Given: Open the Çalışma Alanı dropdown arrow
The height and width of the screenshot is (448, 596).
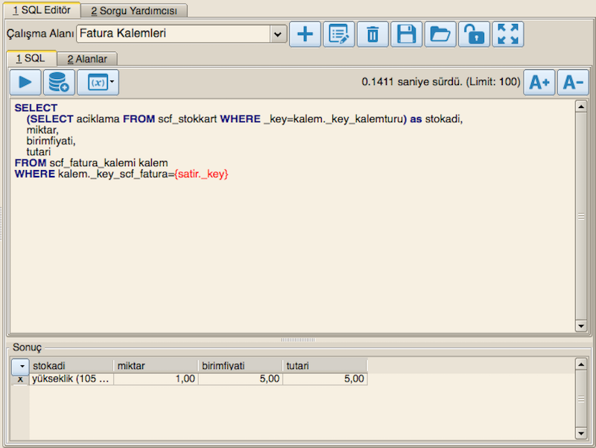Looking at the screenshot, I should [x=278, y=34].
